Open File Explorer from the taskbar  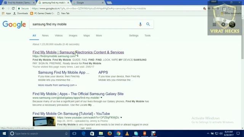(x=101, y=134)
